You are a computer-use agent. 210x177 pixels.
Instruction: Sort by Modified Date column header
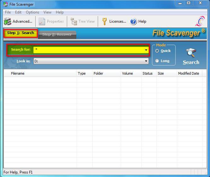tap(190, 73)
